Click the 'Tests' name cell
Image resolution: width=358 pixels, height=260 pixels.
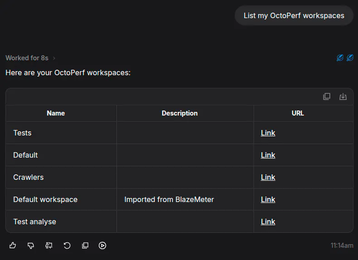61,133
